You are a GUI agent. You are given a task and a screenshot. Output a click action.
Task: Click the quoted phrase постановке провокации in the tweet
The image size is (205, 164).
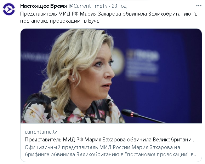tap(50, 21)
